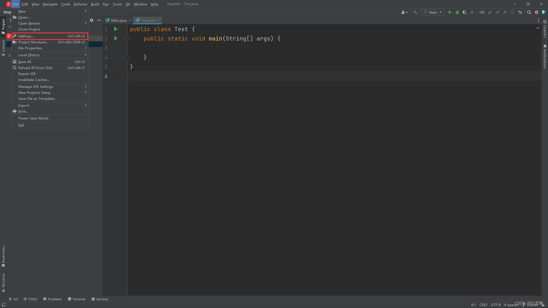Screen dimensions: 548x308
Task: Open the Main run configuration dropdown
Action: (432, 12)
